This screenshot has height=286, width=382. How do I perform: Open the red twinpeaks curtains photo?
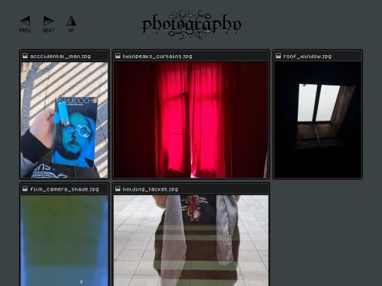click(191, 120)
